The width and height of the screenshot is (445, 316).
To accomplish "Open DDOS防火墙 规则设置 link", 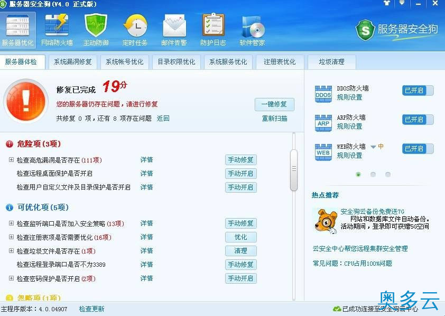I will point(350,97).
